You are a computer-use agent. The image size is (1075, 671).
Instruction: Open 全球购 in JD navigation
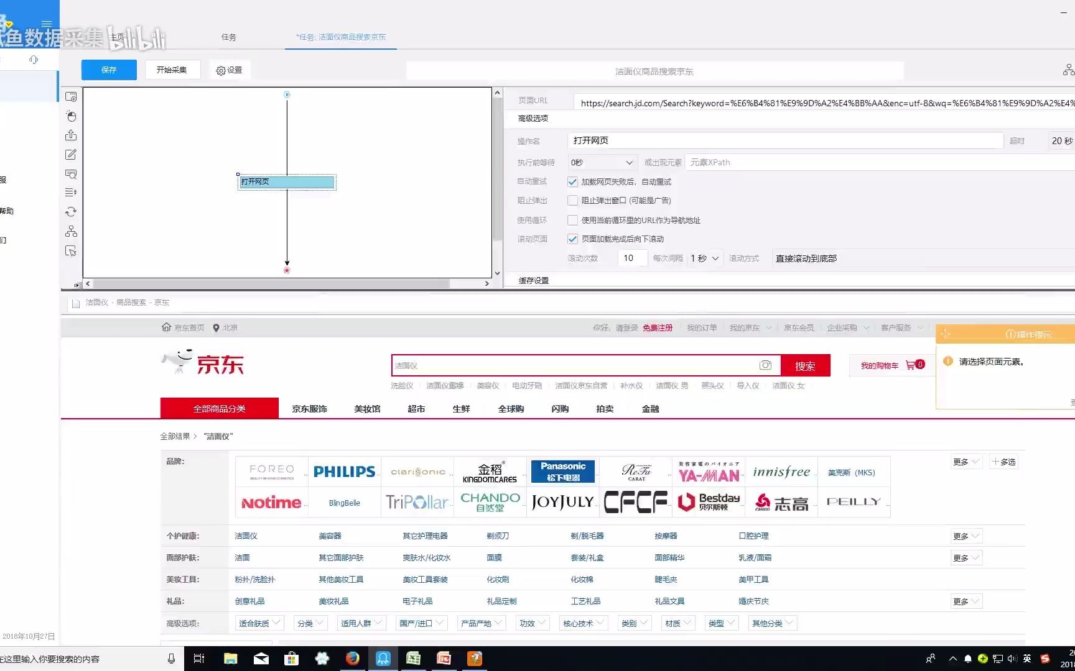click(x=511, y=409)
